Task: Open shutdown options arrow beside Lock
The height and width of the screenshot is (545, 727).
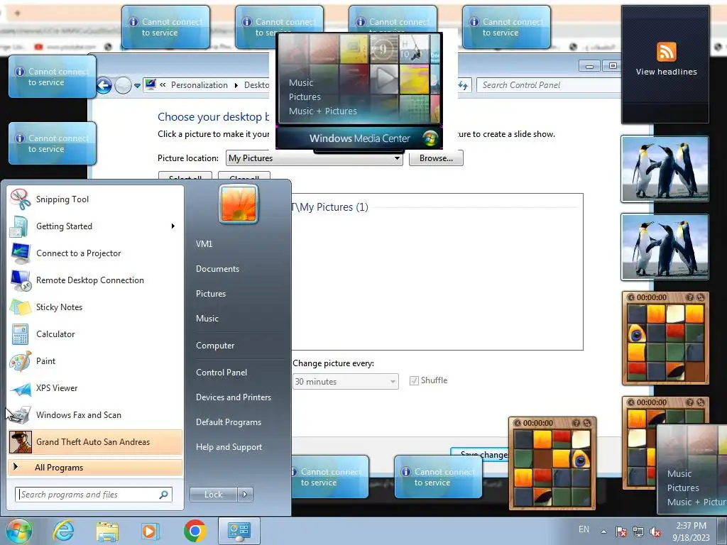Action: pyautogui.click(x=245, y=495)
